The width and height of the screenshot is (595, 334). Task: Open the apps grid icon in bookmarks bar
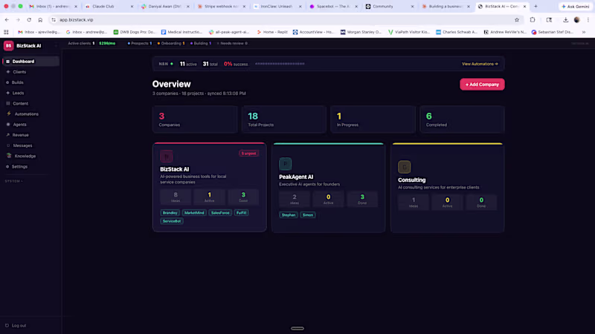[6, 32]
